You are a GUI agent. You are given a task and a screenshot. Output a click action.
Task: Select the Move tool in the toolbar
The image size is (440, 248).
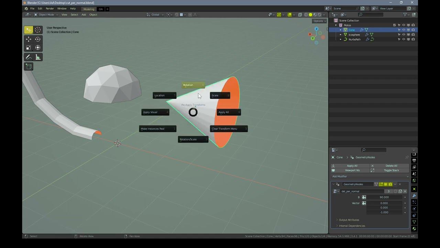(x=29, y=39)
